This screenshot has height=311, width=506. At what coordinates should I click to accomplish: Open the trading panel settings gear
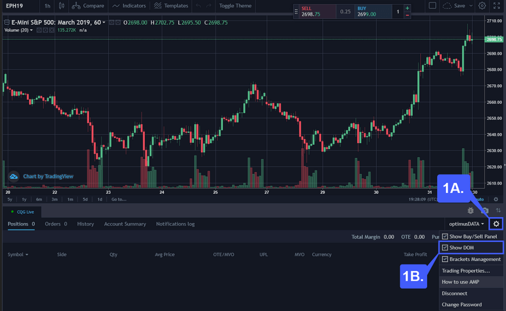point(496,224)
